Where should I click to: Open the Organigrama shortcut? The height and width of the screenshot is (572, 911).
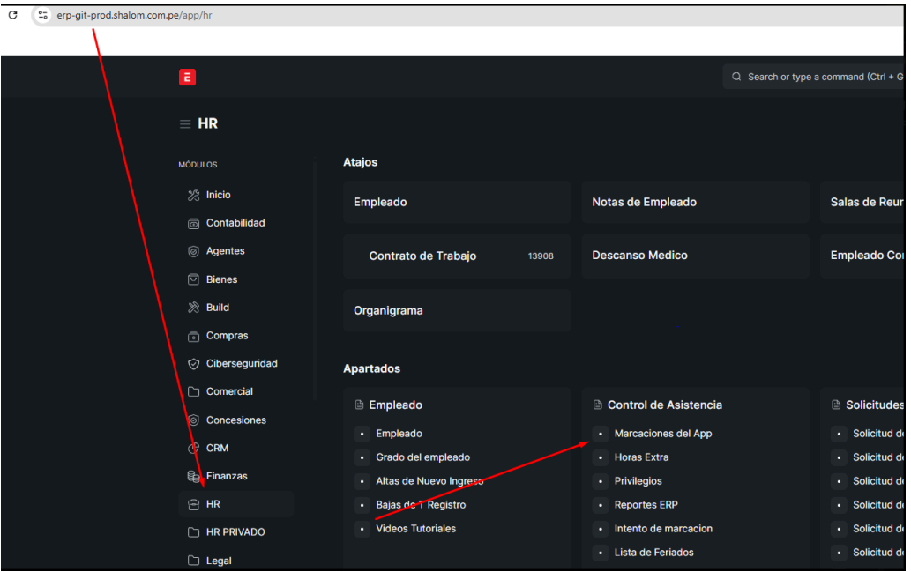point(388,311)
